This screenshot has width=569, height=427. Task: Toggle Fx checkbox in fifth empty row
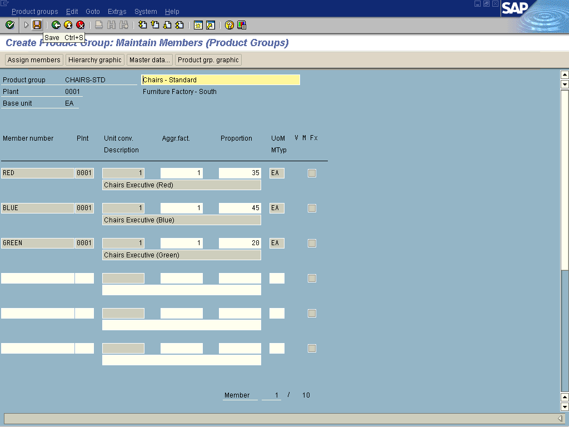coord(312,314)
